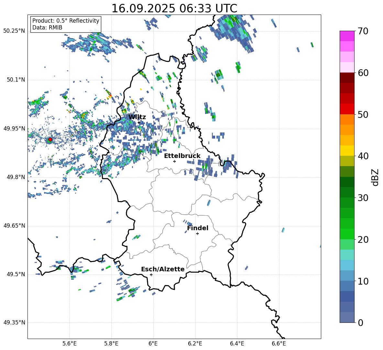Viewport: 383px width, 350px height.
Task: Click the colorbar 40 tick label
Action: 363,156
